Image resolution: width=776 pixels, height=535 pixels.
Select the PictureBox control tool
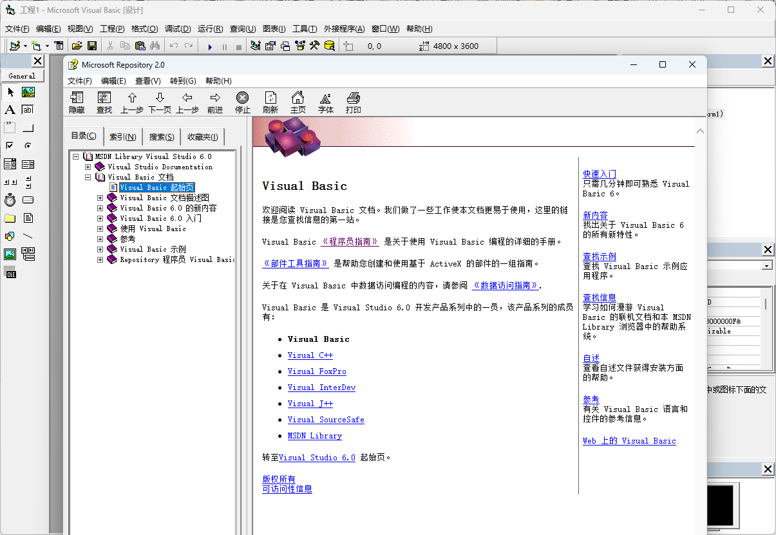pyautogui.click(x=28, y=92)
